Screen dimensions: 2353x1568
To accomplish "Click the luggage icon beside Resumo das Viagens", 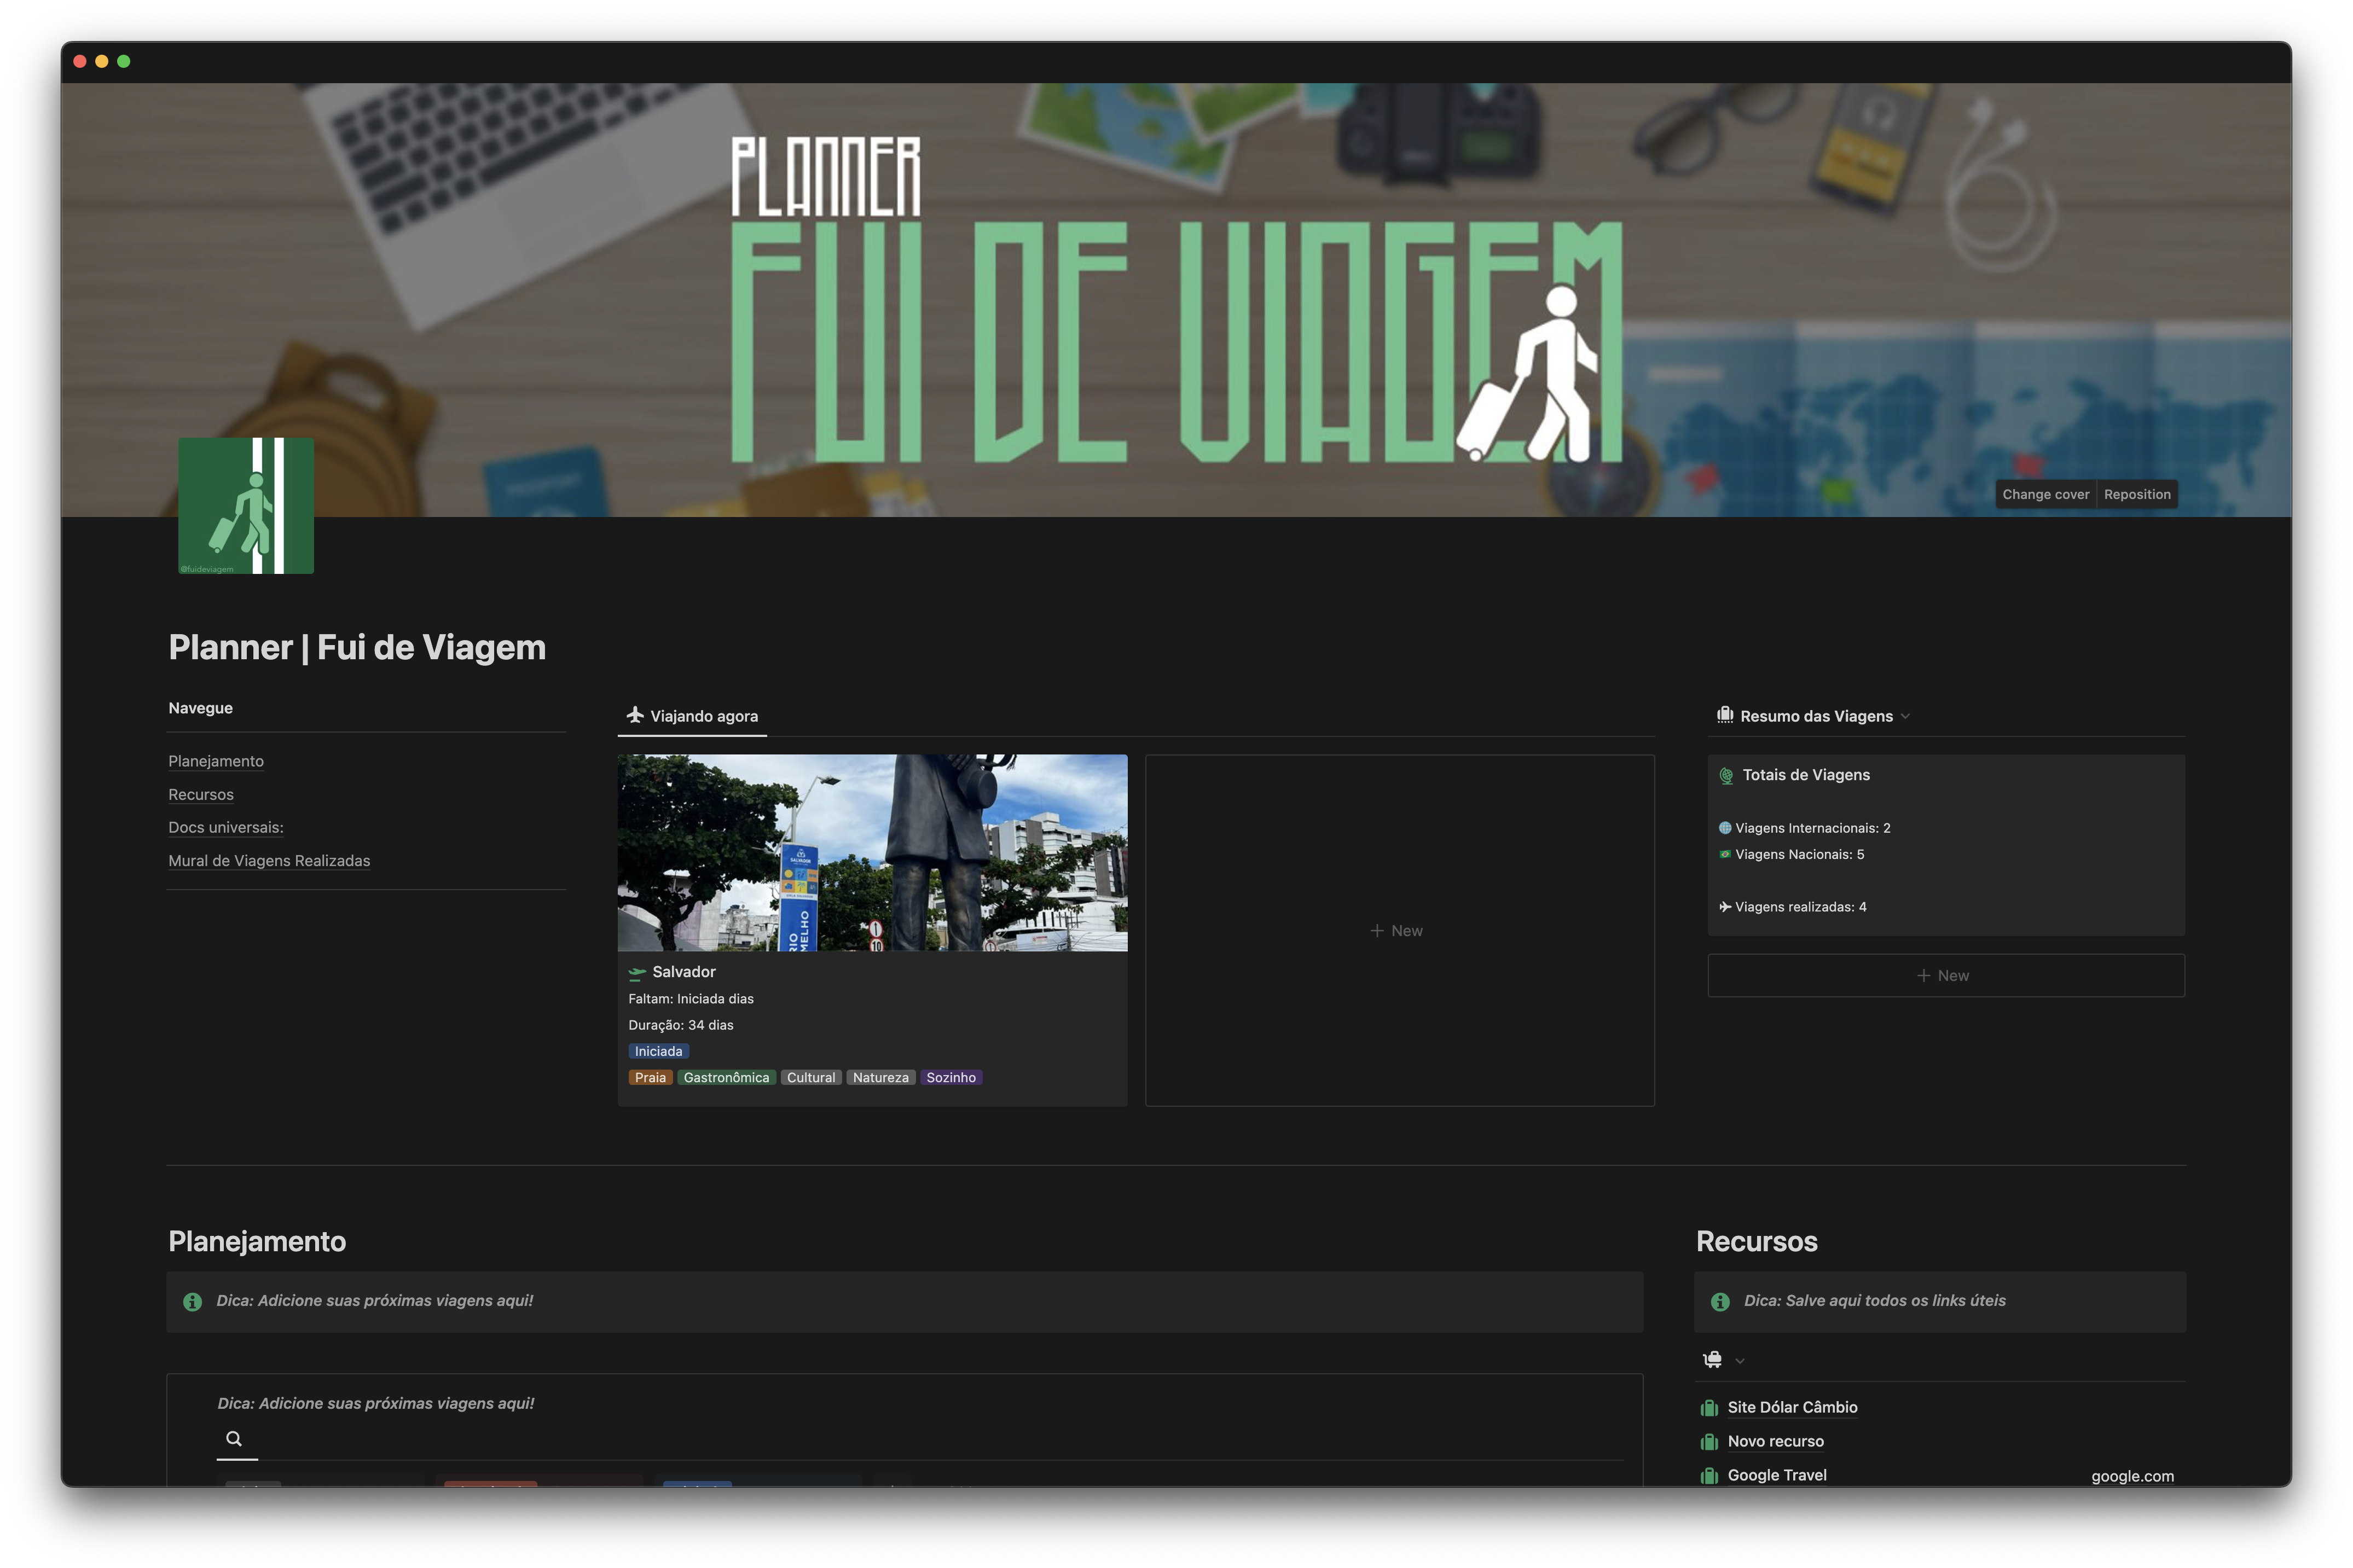I will [1725, 715].
